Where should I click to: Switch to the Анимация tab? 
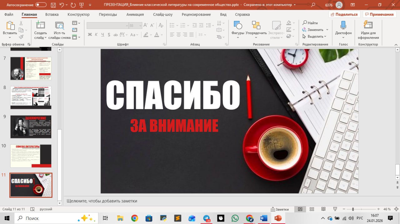click(x=135, y=14)
